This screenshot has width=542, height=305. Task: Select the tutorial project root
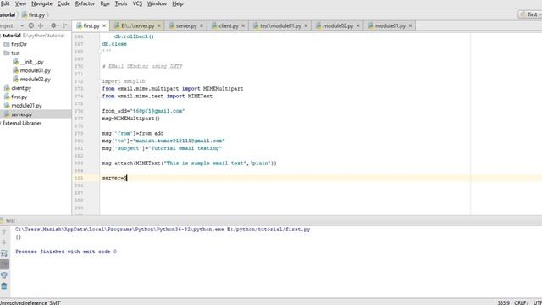[x=12, y=36]
